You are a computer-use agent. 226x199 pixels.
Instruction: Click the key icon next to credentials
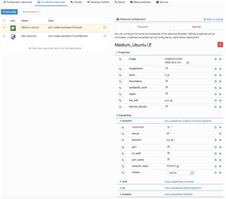click(x=123, y=127)
